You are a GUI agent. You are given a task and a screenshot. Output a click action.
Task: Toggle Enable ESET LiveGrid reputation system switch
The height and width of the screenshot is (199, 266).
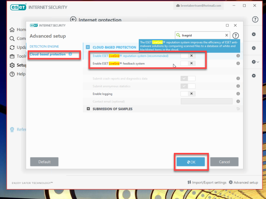188,56
